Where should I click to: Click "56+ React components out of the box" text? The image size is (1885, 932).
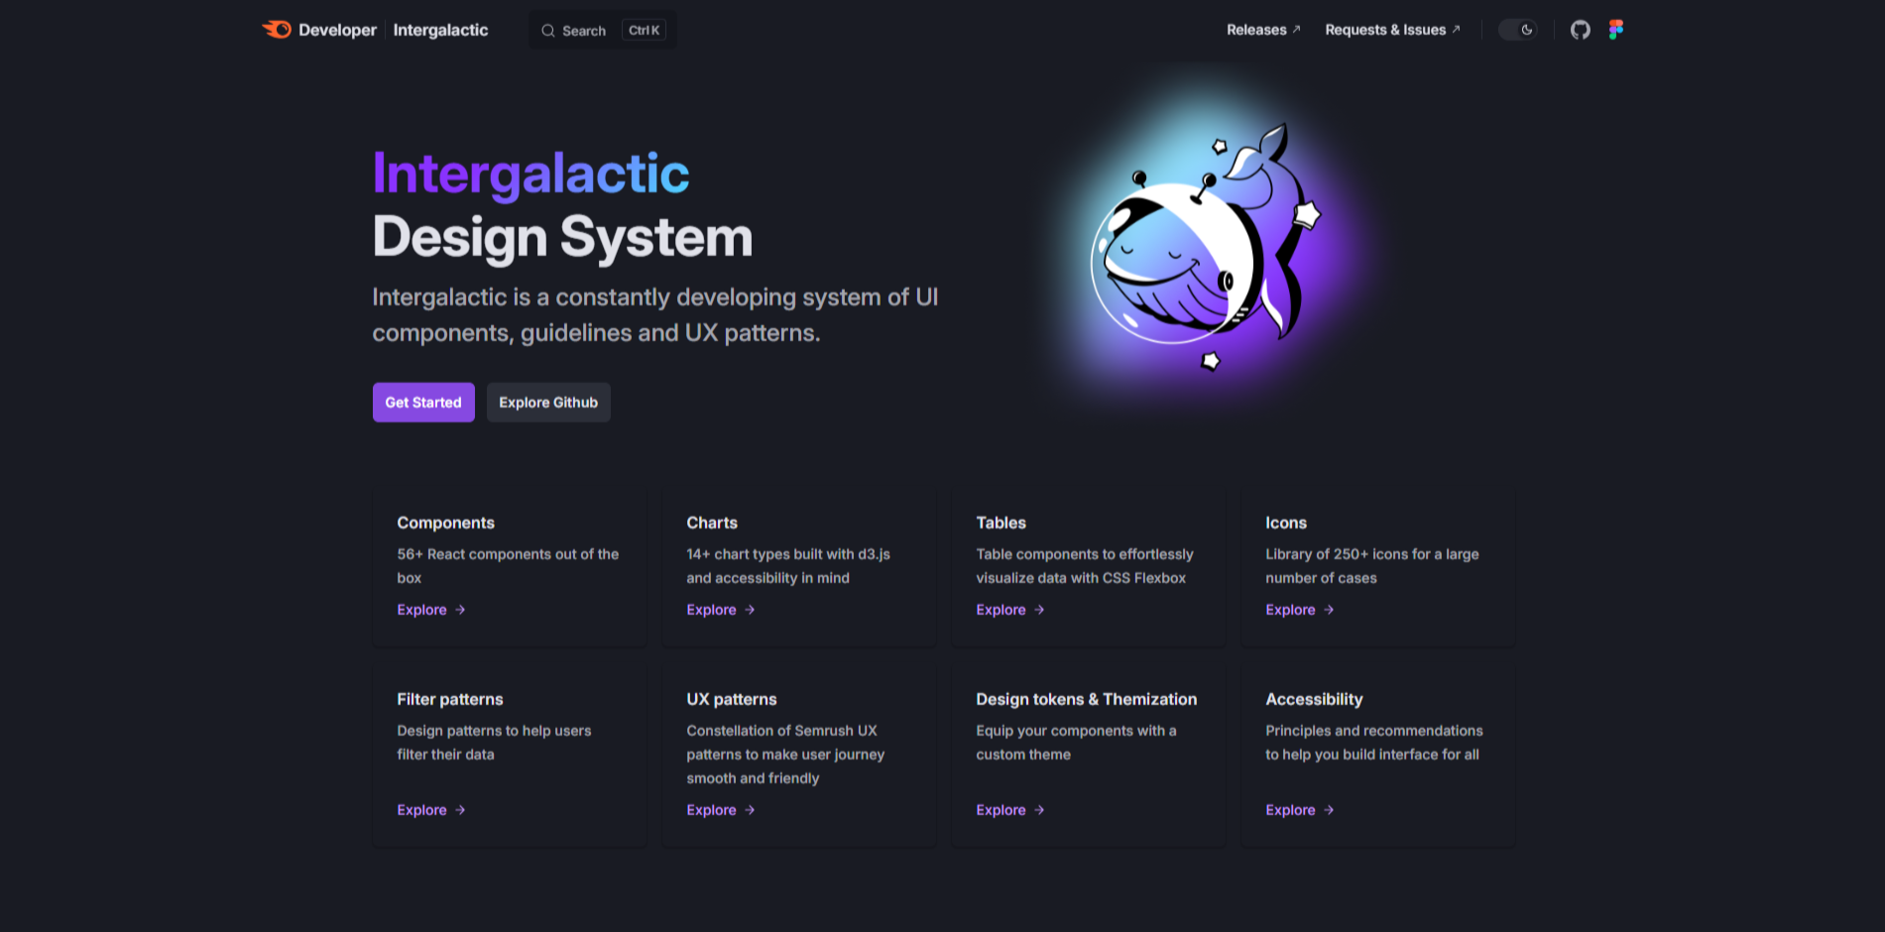tap(508, 566)
